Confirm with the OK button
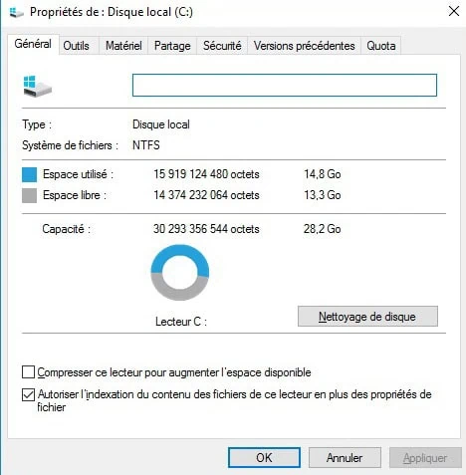This screenshot has height=475, width=466. point(264,458)
